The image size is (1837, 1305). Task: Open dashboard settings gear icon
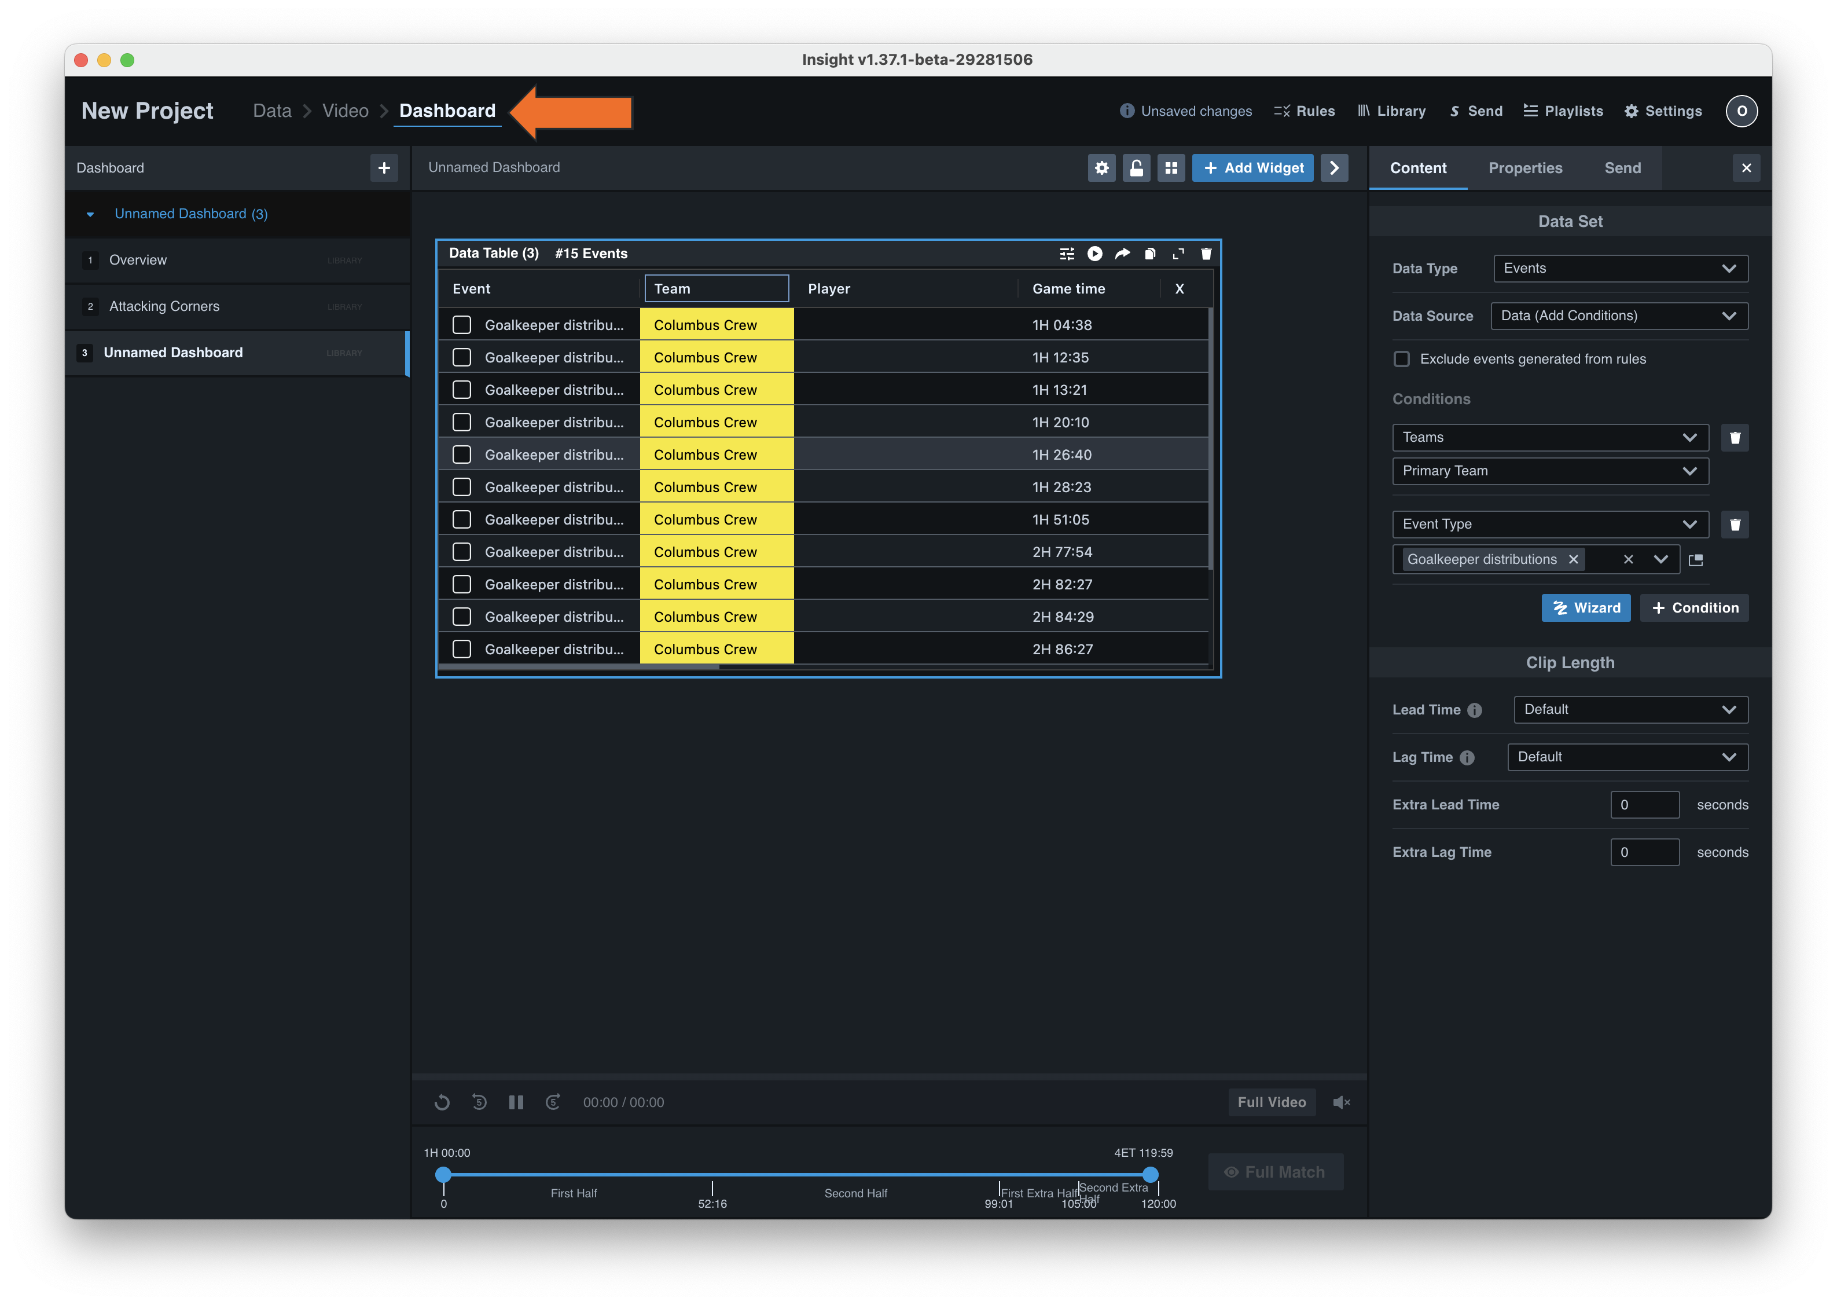point(1101,168)
